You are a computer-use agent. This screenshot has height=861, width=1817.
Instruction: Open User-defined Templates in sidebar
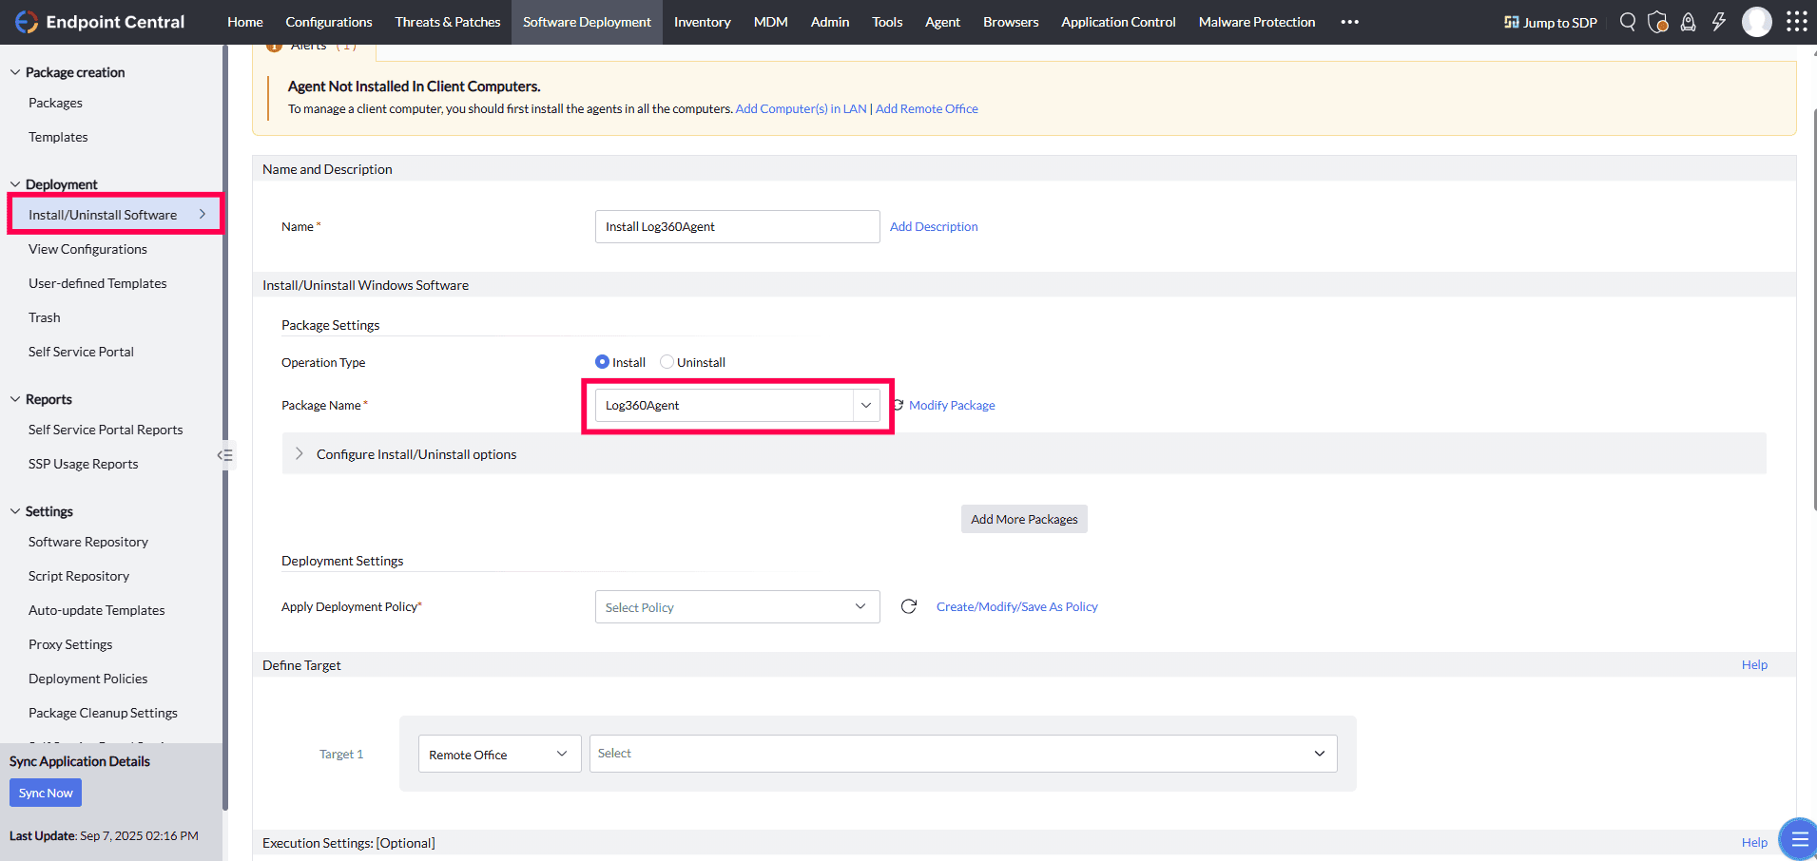(97, 283)
